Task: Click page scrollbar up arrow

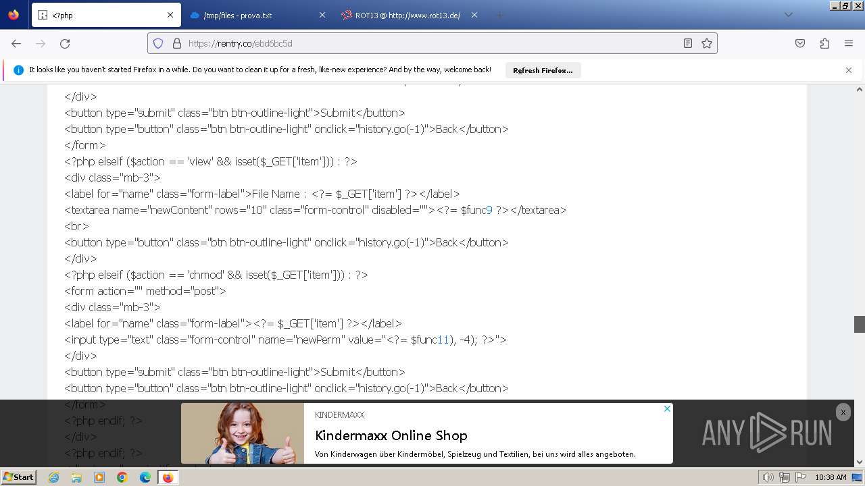Action: click(x=860, y=90)
